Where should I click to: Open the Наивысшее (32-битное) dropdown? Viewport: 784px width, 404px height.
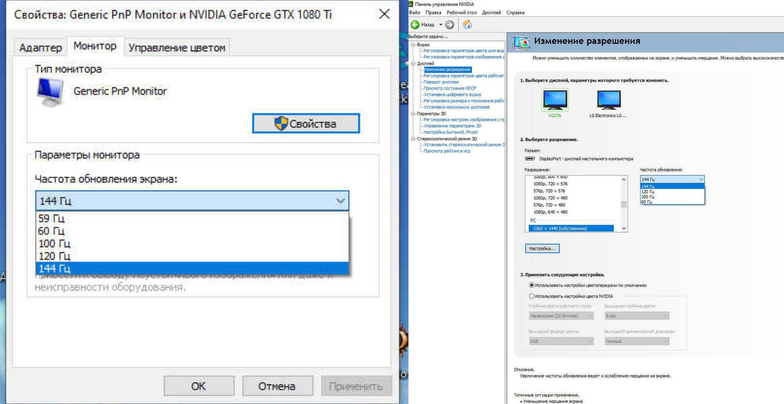point(561,316)
